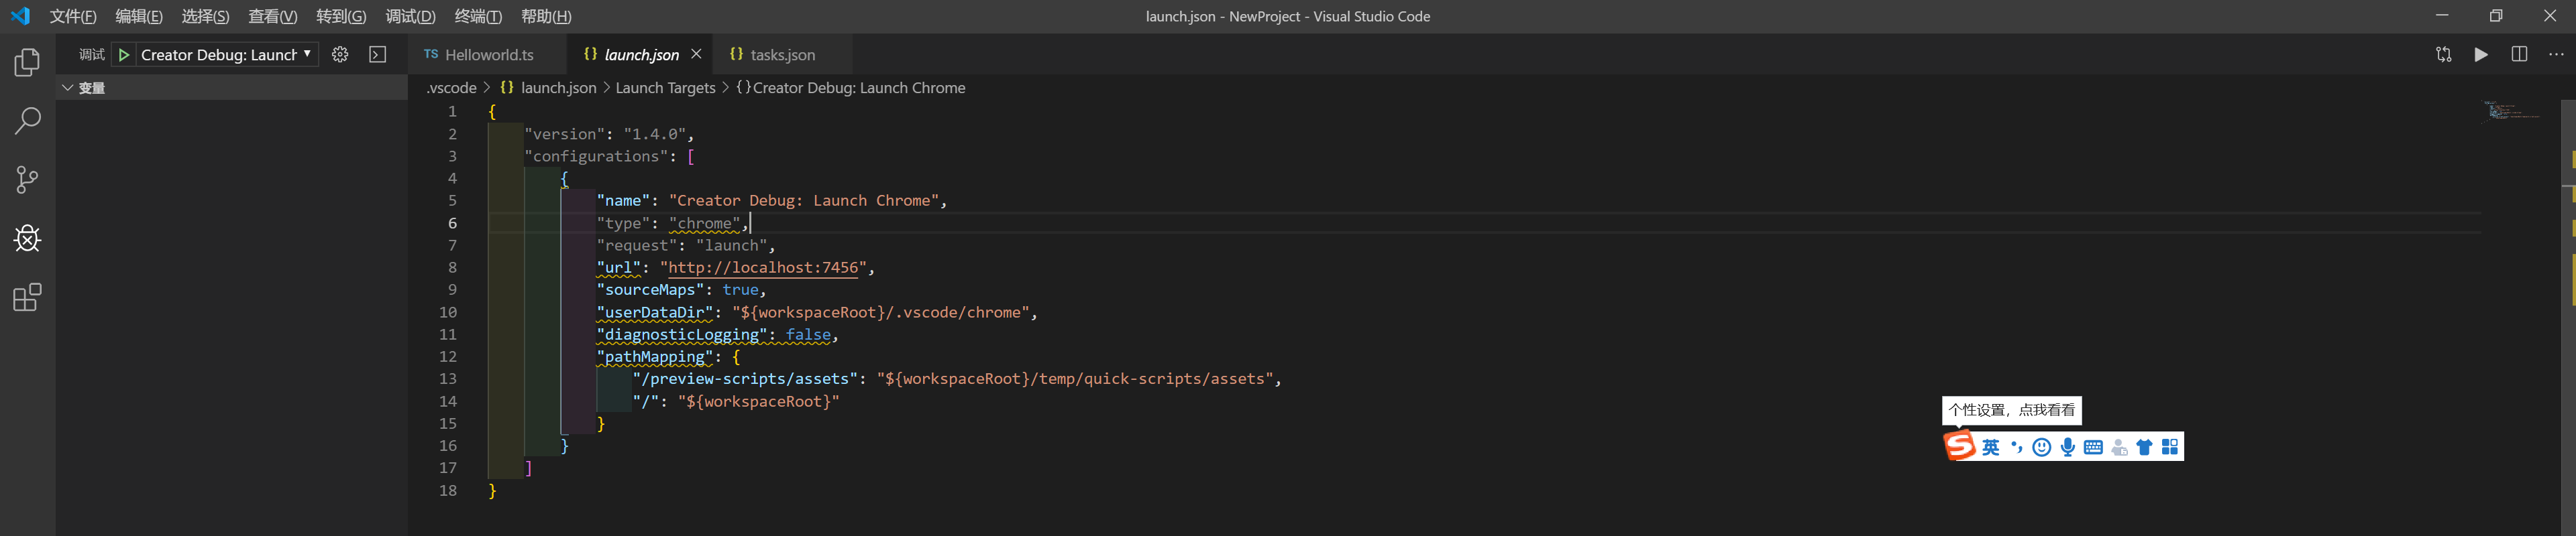Open the Explorer view in activity bar
This screenshot has height=536, width=2576.
(x=27, y=63)
